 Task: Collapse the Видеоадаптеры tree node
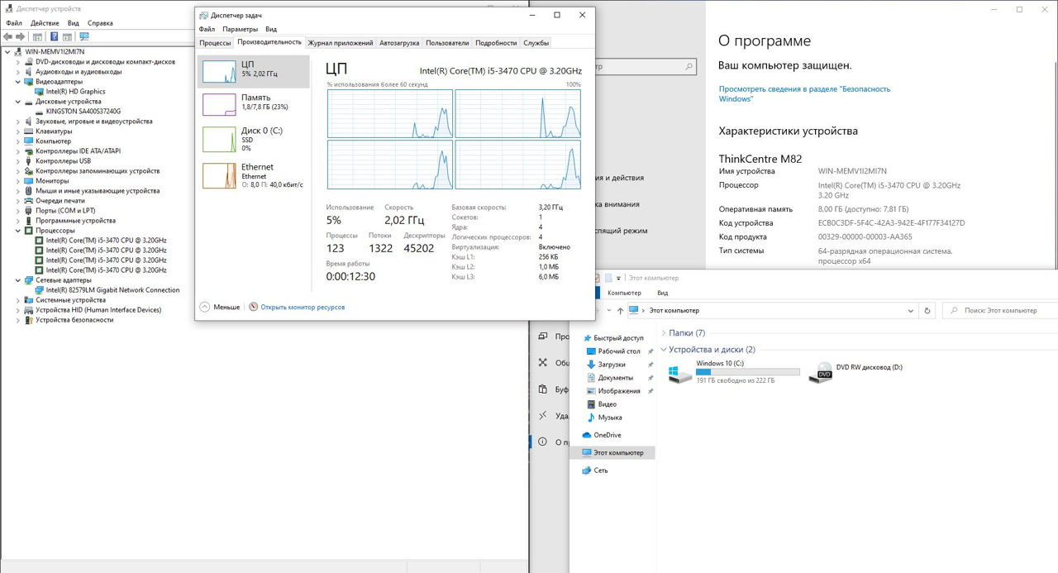pyautogui.click(x=19, y=82)
